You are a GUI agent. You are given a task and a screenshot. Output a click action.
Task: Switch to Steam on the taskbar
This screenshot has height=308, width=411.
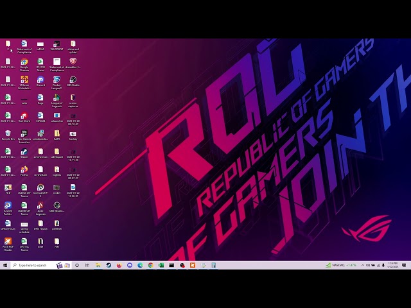[109, 265]
